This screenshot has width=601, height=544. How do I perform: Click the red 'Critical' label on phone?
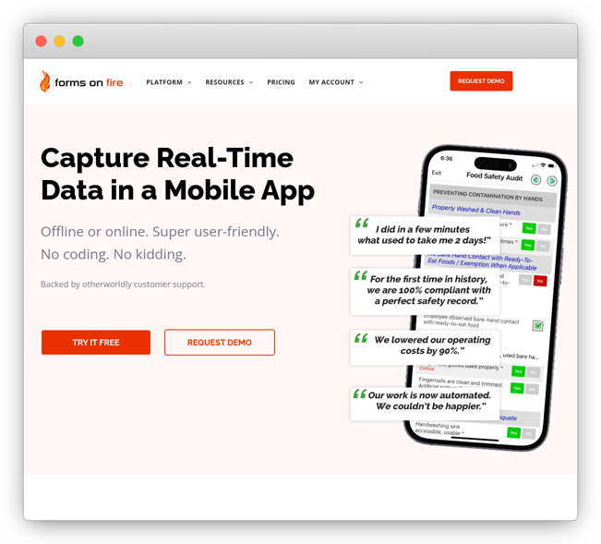pos(427,369)
